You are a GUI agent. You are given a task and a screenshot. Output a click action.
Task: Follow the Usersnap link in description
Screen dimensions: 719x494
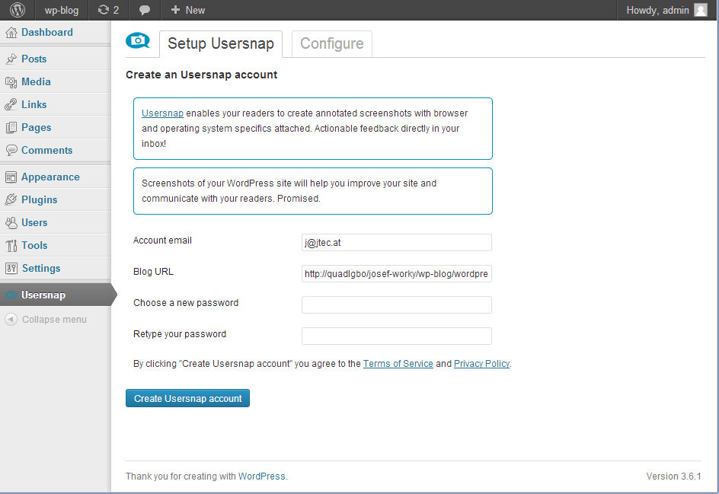tap(162, 113)
